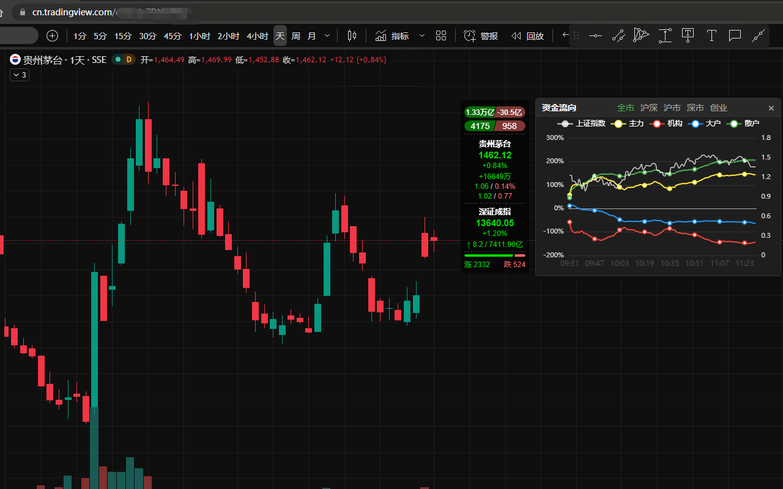Screen dimensions: 783x489
Task: Toggle 大户 series in legend
Action: pos(704,123)
